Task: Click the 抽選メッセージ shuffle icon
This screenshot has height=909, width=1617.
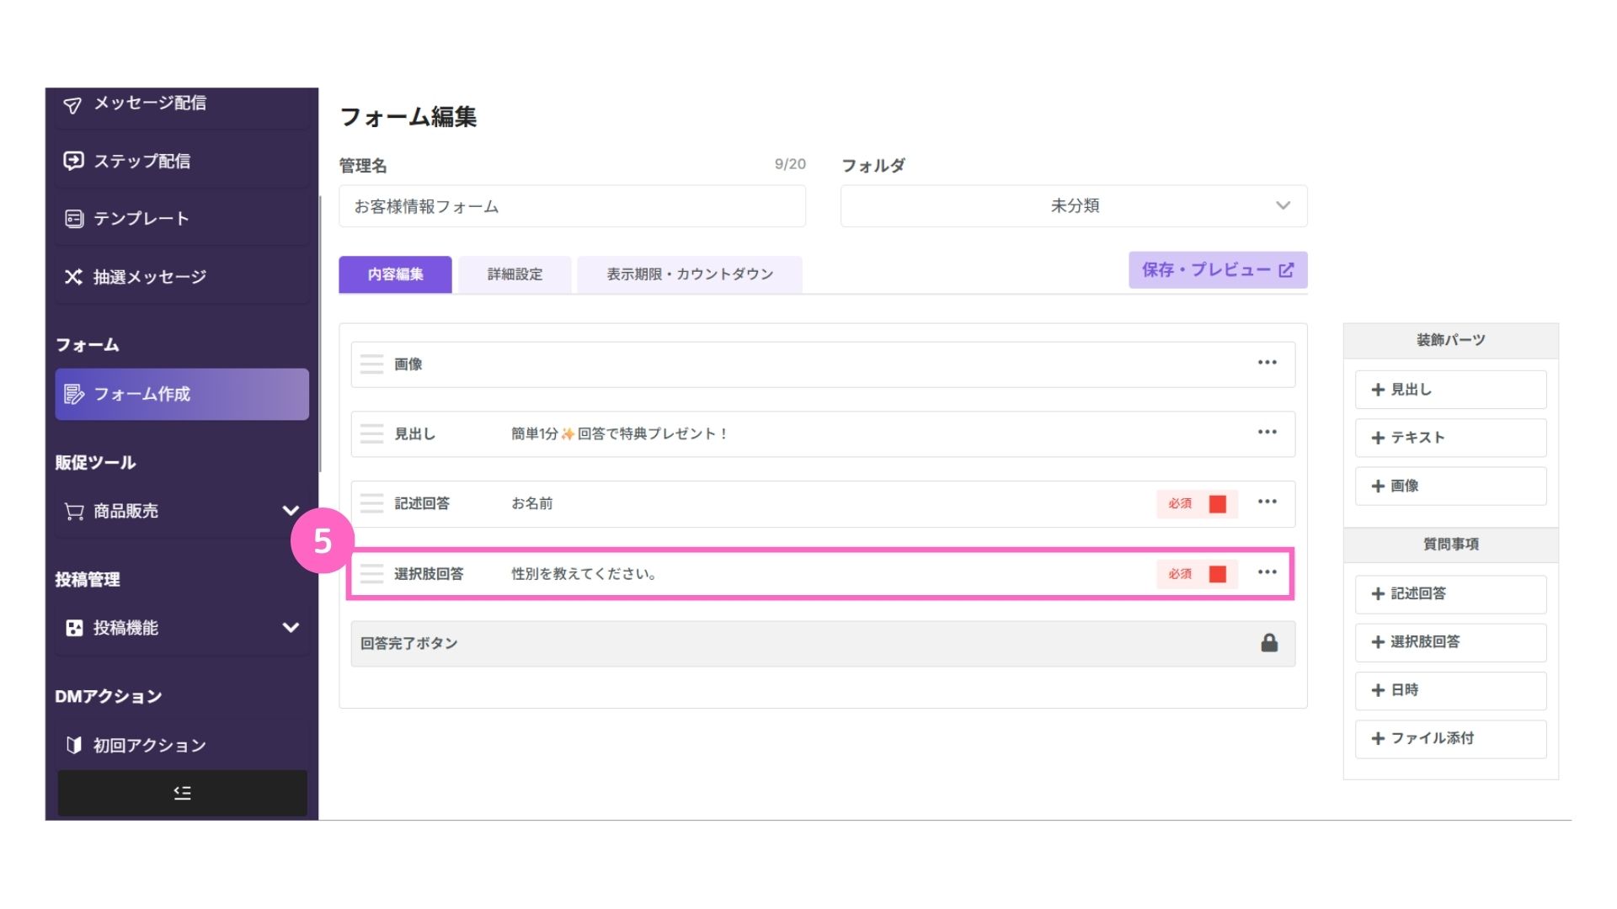Action: click(73, 277)
